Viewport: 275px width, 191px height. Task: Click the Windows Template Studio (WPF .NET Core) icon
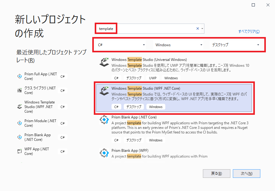104,91
